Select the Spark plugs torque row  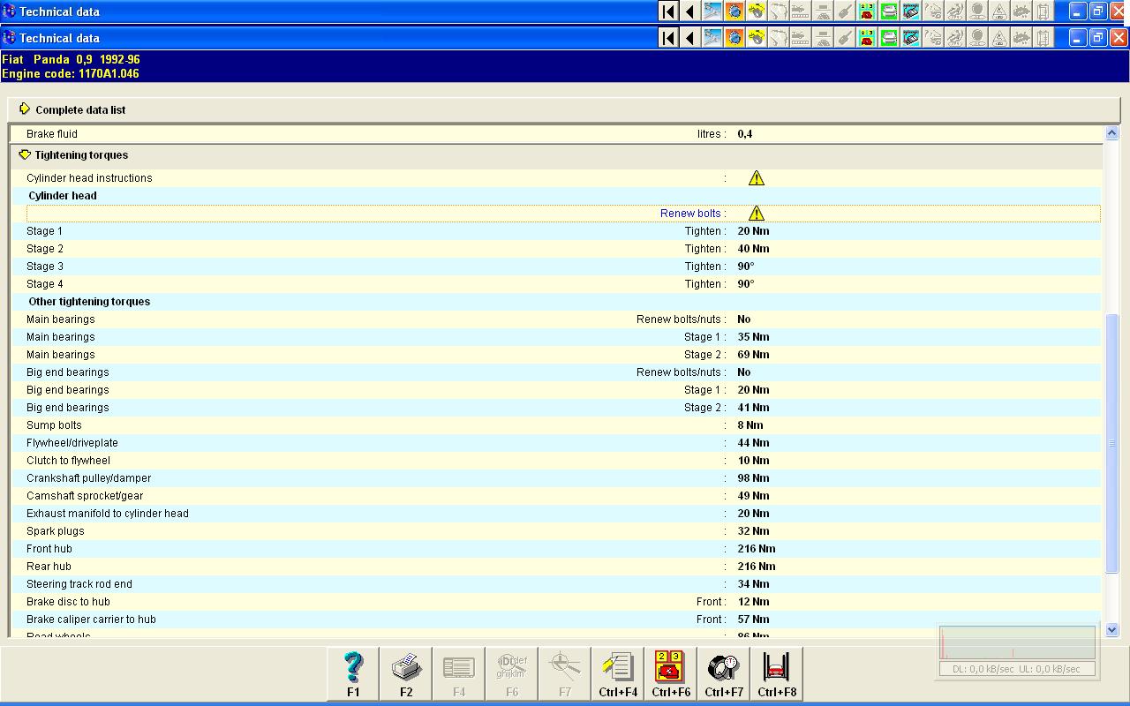[556, 531]
